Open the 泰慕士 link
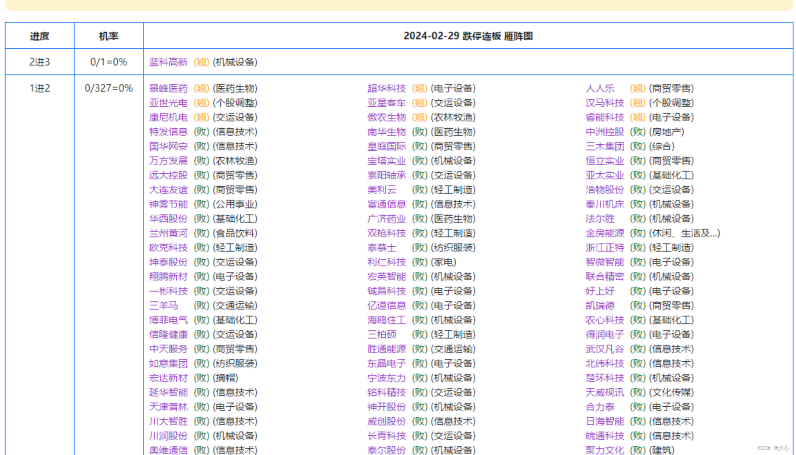 pos(382,248)
